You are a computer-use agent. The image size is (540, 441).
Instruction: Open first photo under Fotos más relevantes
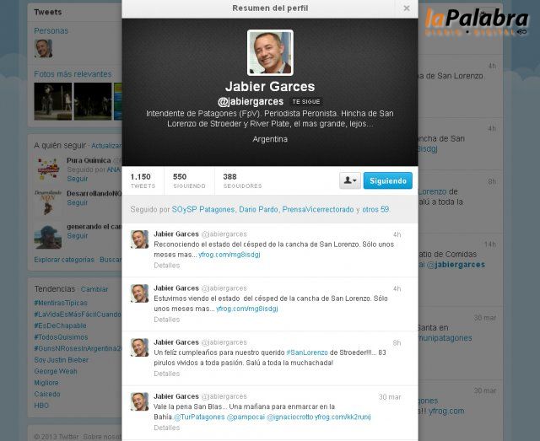coord(52,101)
